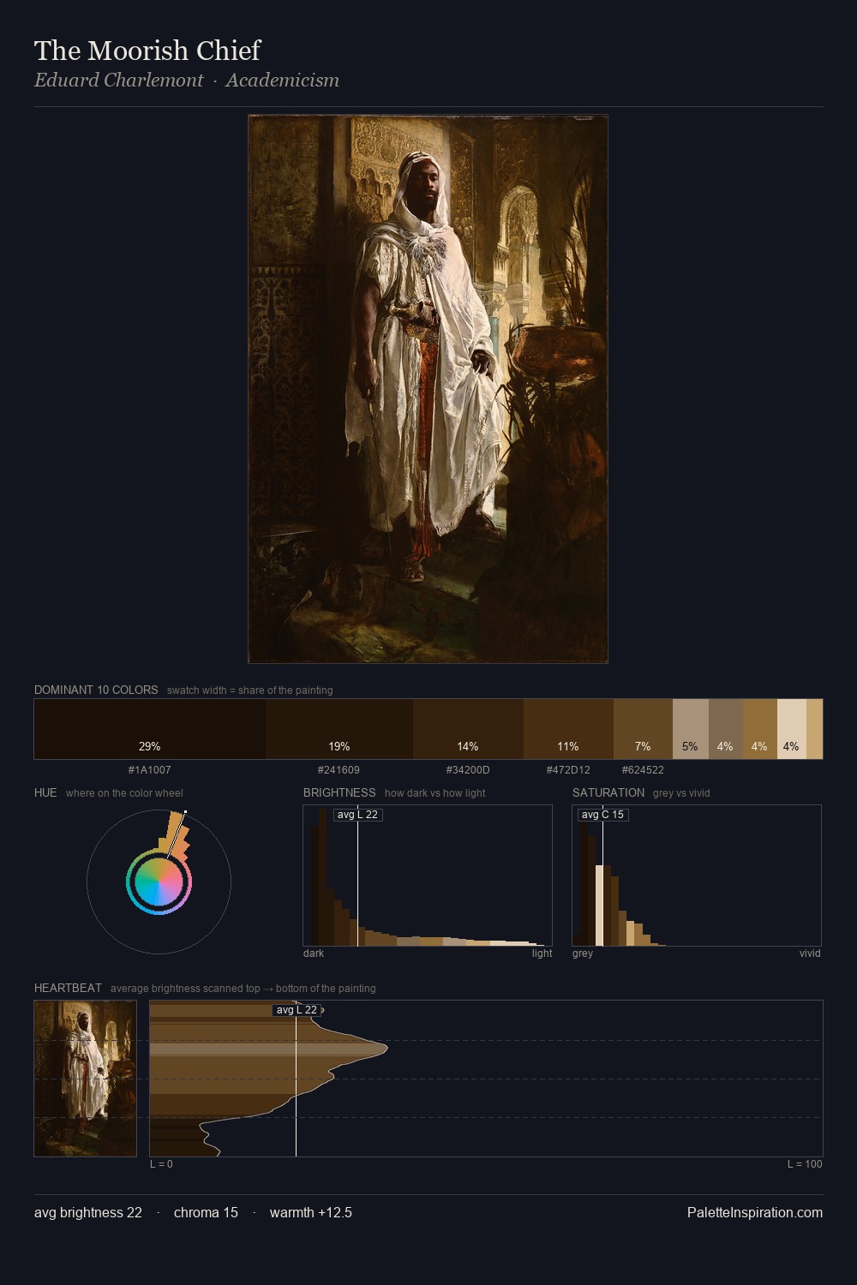Click 'light' axis label under brightness chart
Screen dimensions: 857x1285
click(x=542, y=953)
